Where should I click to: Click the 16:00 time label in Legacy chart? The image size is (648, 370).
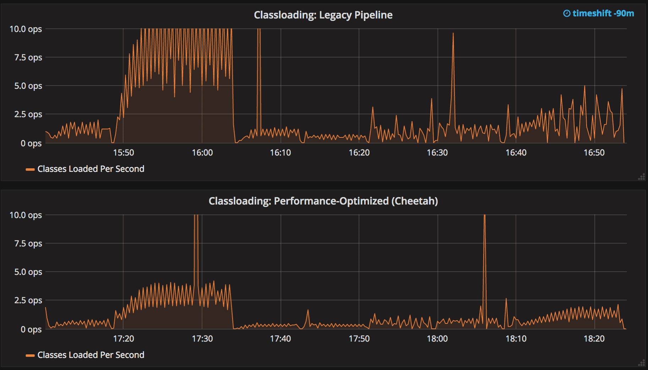click(202, 153)
